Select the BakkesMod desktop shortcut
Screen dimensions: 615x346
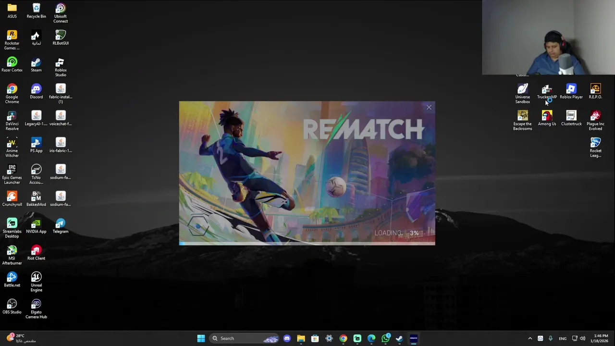36,199
